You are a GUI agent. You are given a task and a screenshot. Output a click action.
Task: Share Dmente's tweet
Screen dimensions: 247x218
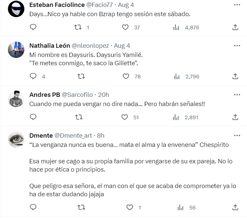[235, 207]
